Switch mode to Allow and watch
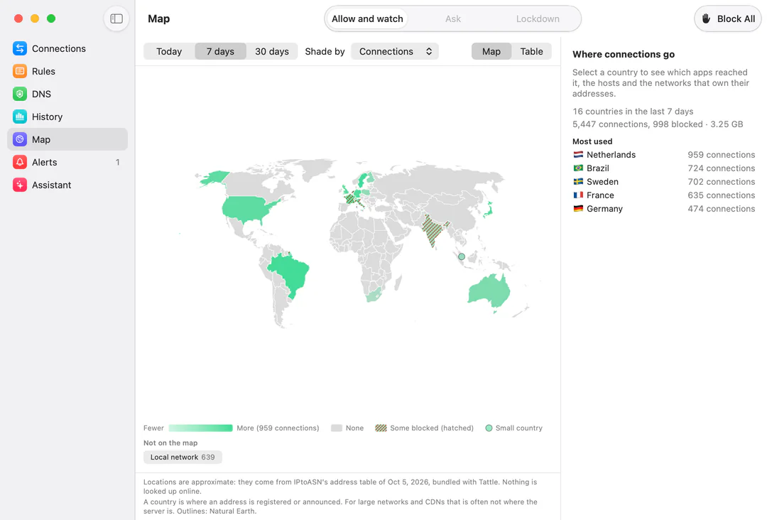Viewport: 767px width, 520px height. coord(367,18)
